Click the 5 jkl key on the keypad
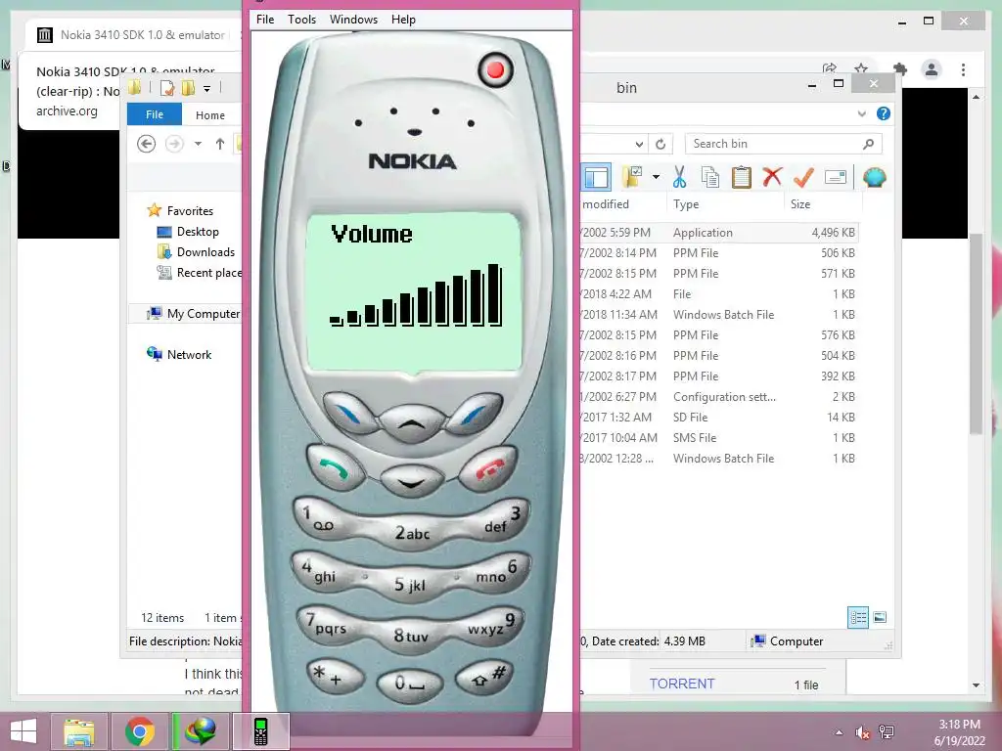This screenshot has width=1002, height=751. point(410,584)
